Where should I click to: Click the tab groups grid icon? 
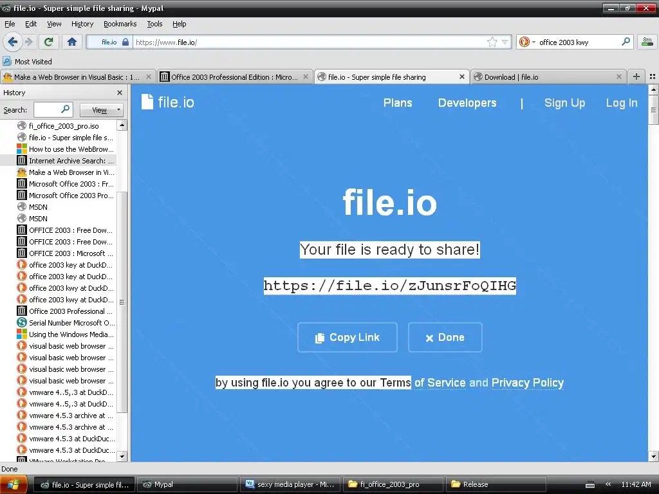pos(653,77)
